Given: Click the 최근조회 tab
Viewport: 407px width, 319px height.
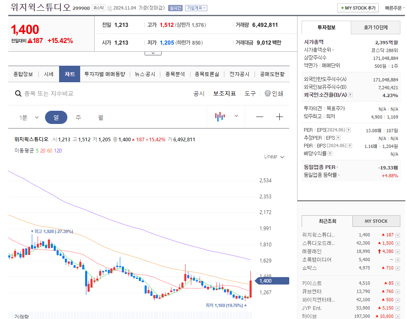Looking at the screenshot, I should (327, 221).
